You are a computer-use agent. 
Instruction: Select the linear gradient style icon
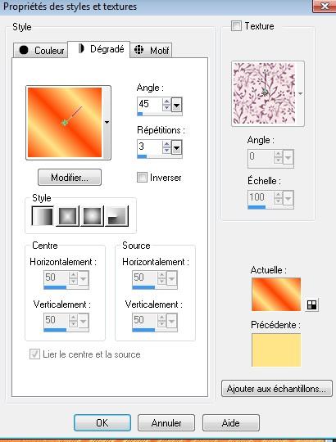click(43, 216)
